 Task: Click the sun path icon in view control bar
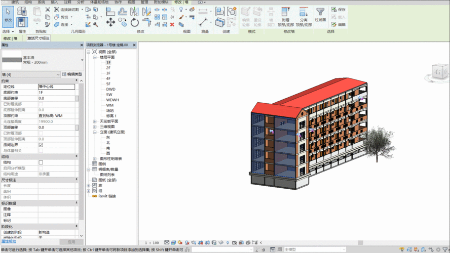click(x=180, y=242)
